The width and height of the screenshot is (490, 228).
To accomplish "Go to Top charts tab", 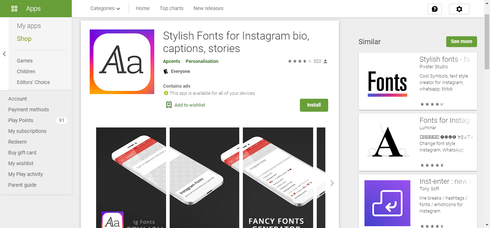I will pos(171,8).
